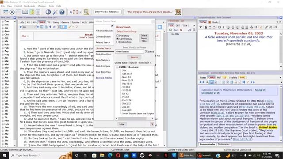Open the dropdown arrow at the right of the Commentary tabs

280,78
